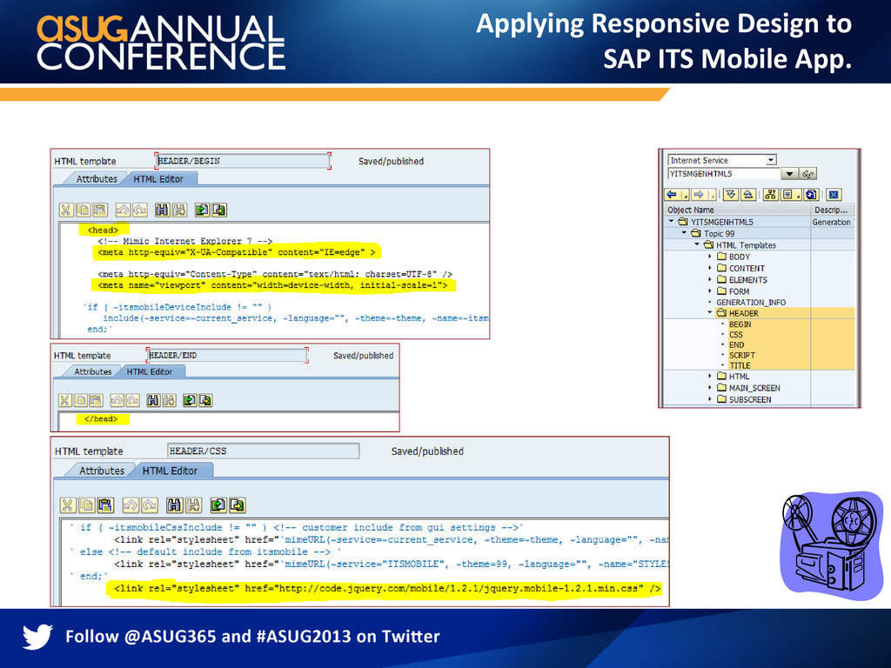Collapse the HTML Templates node
The height and width of the screenshot is (668, 891).
click(697, 244)
